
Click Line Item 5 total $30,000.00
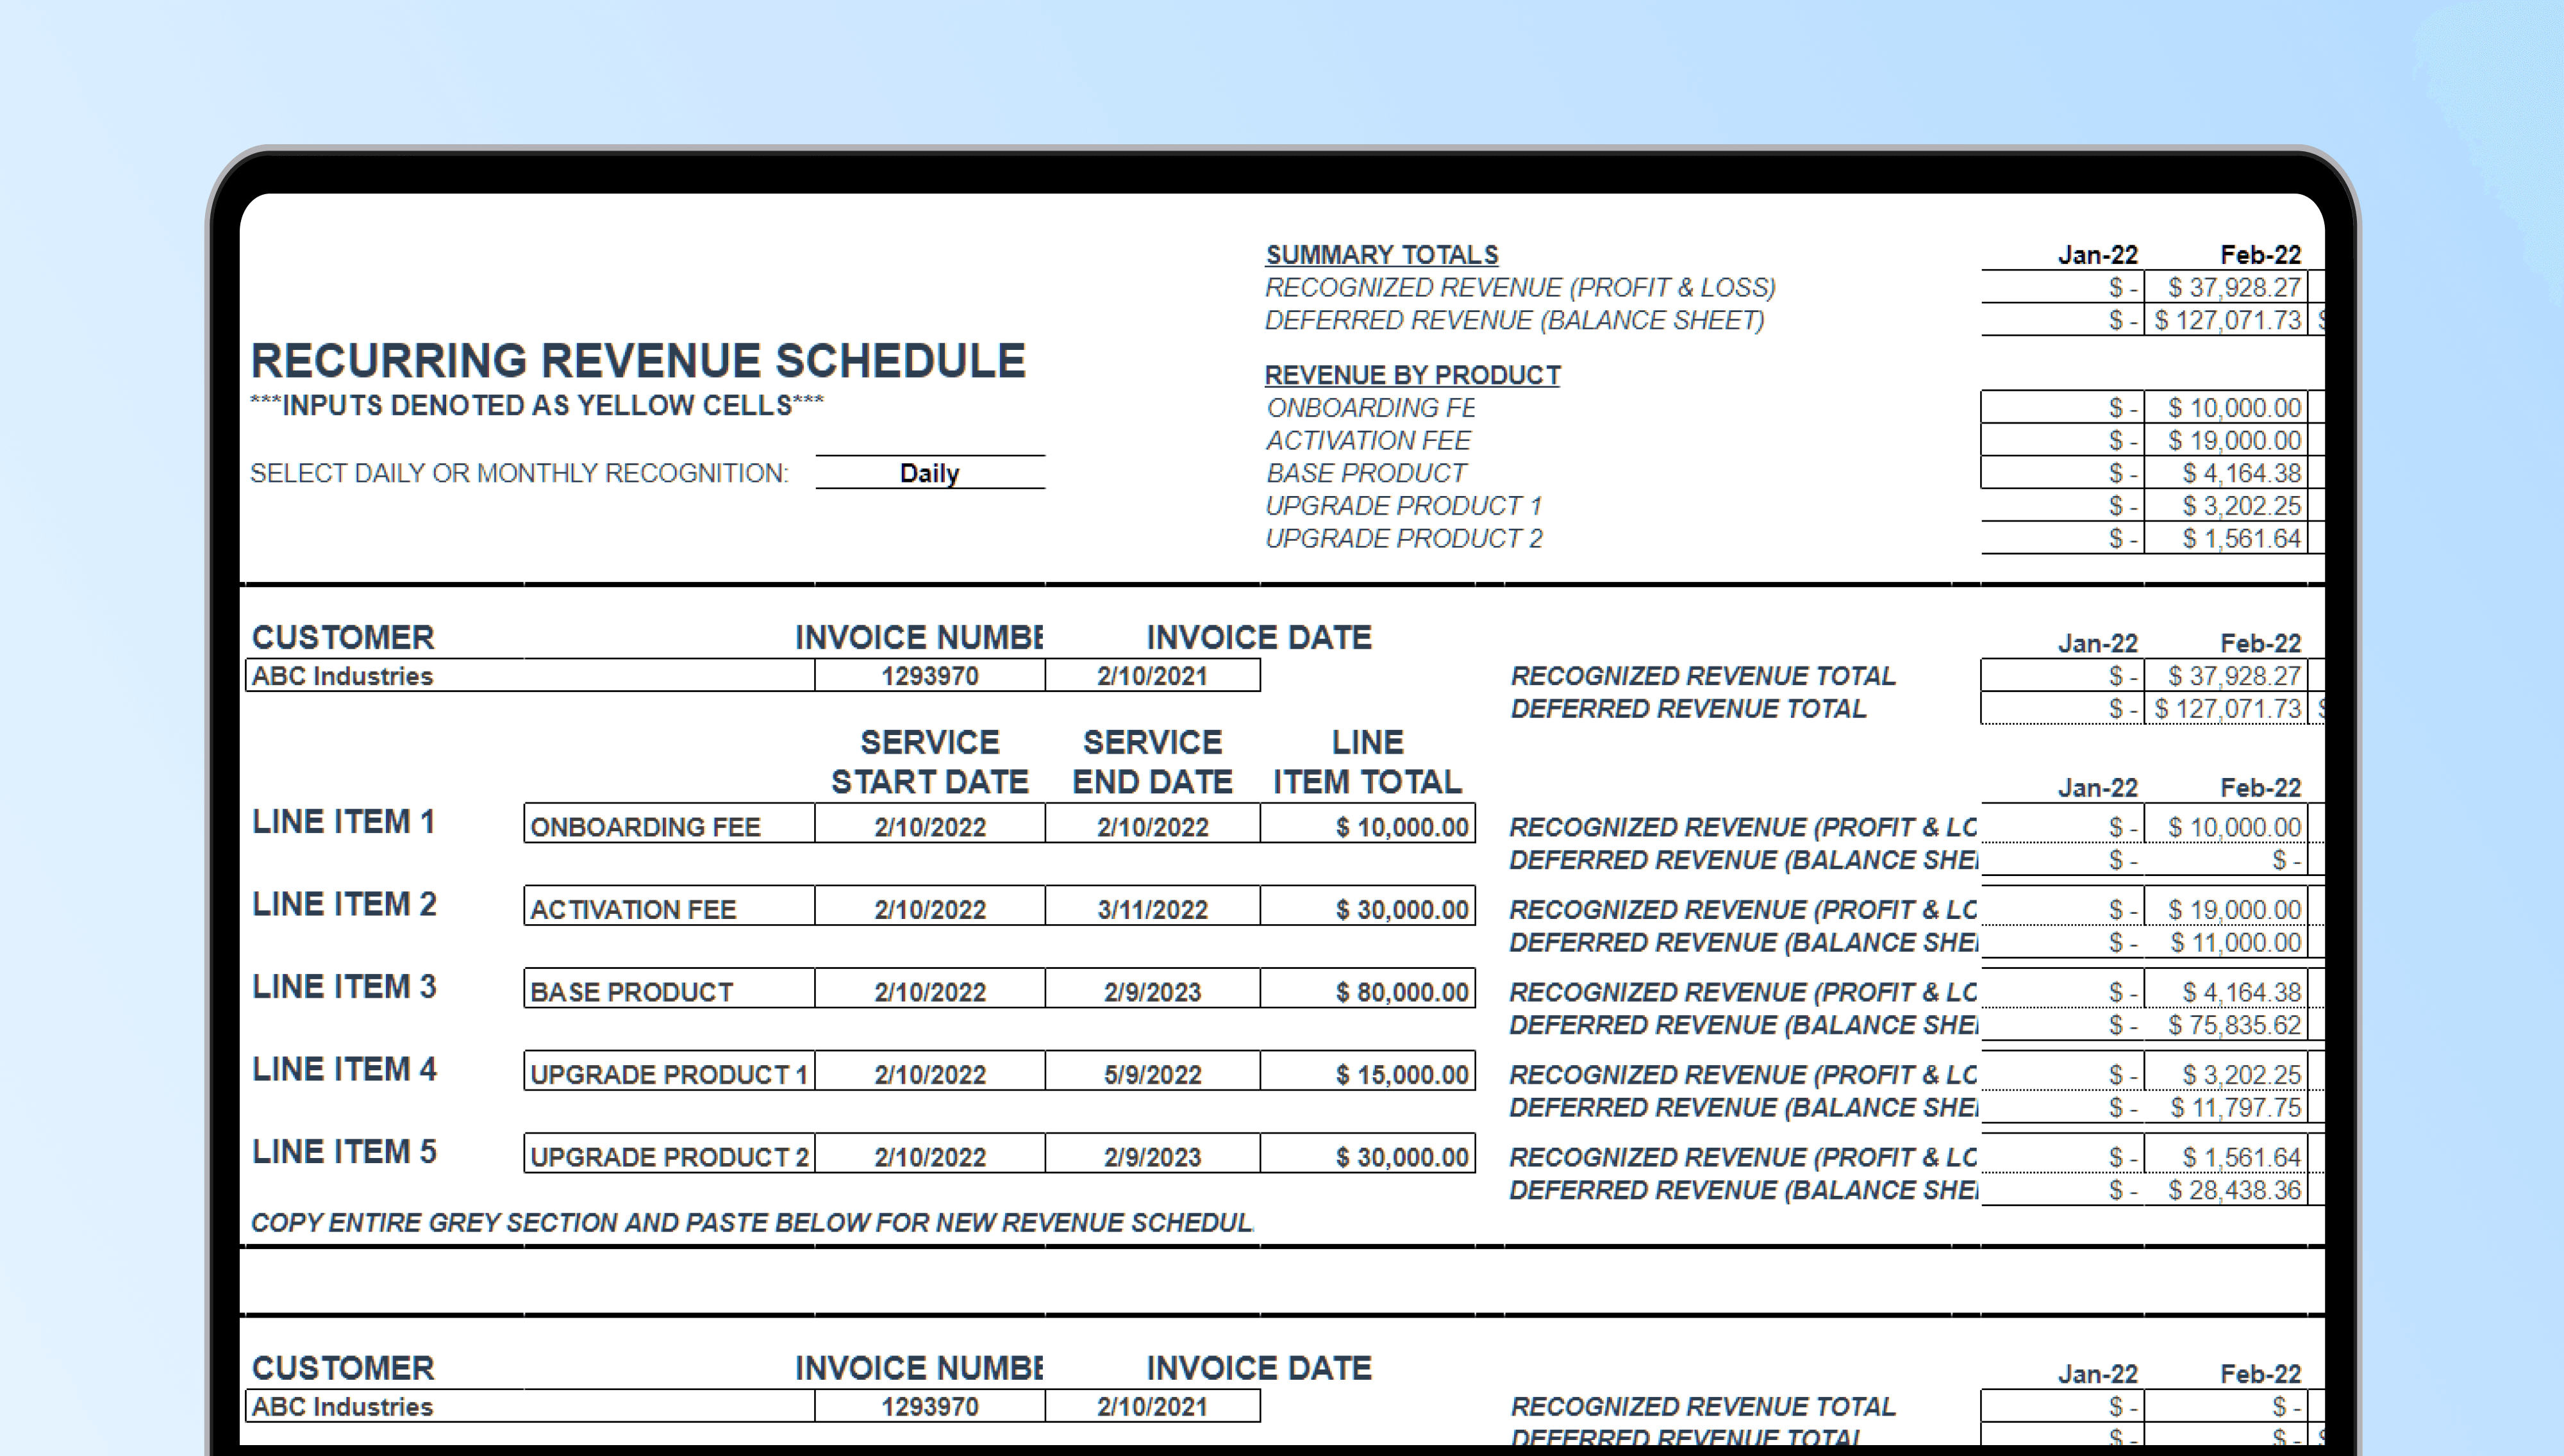[1368, 1154]
